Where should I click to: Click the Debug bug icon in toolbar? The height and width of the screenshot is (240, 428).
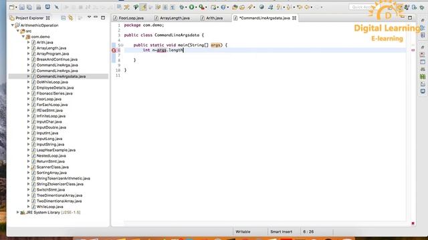pyautogui.click(x=181, y=7)
